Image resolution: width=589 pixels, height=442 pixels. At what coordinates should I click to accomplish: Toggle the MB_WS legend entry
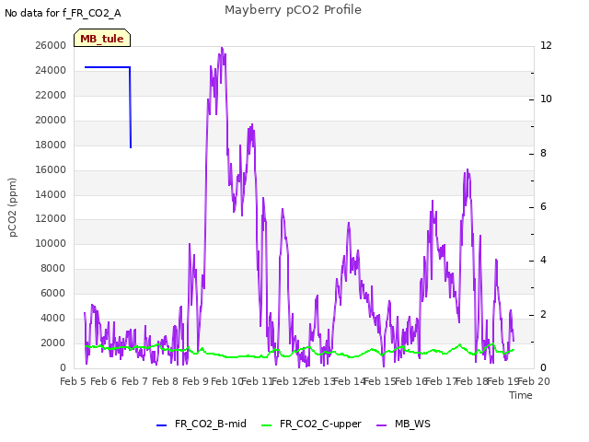click(403, 424)
